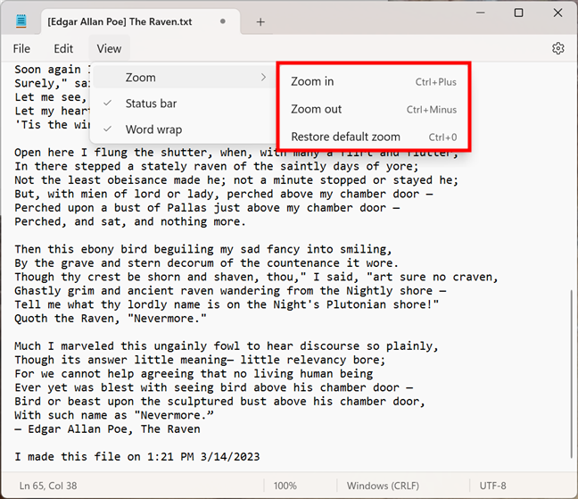Click the vertical scrollbar thumb
578x499 pixels.
[572, 373]
